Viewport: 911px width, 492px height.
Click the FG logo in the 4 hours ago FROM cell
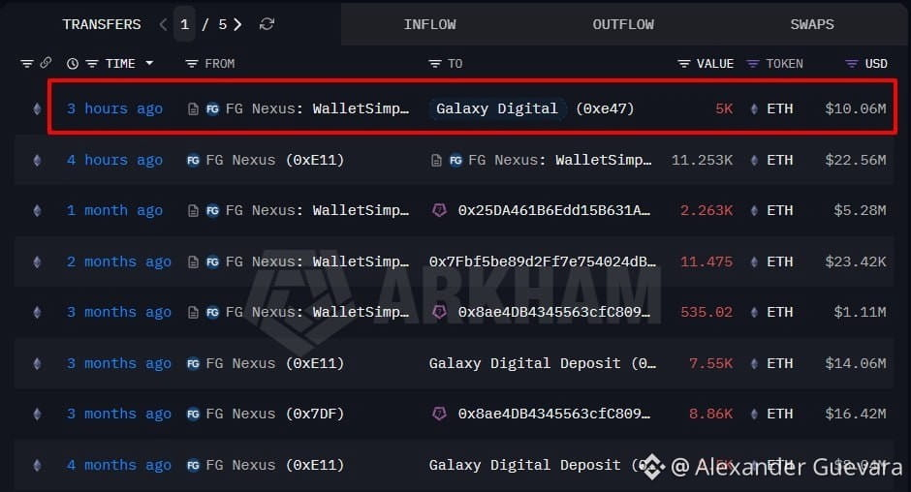point(193,160)
